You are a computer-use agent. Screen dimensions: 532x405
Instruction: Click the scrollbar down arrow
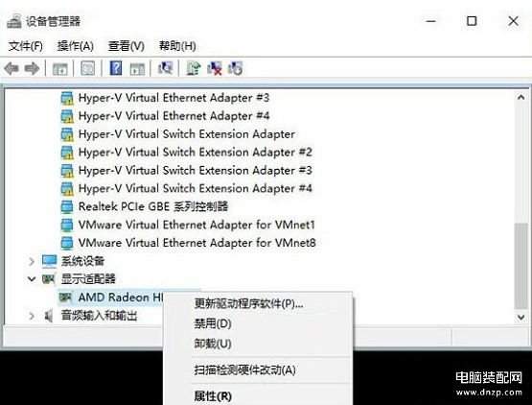click(520, 318)
